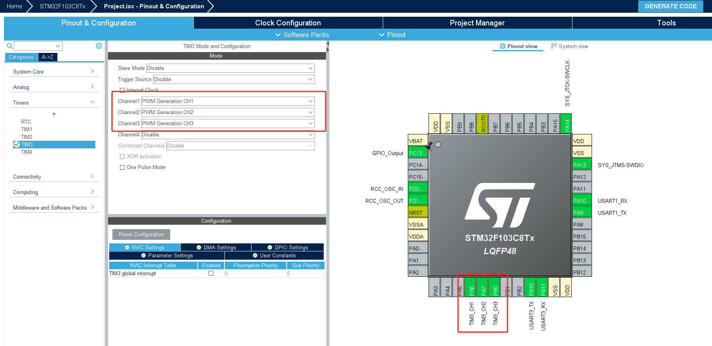Click the STM32F103C8Tx breadcrumb
The height and width of the screenshot is (346, 712).
(x=63, y=6)
